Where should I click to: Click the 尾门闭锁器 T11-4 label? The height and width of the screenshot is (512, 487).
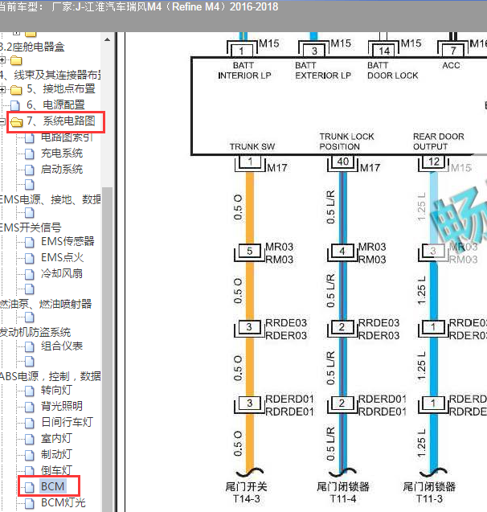click(343, 493)
